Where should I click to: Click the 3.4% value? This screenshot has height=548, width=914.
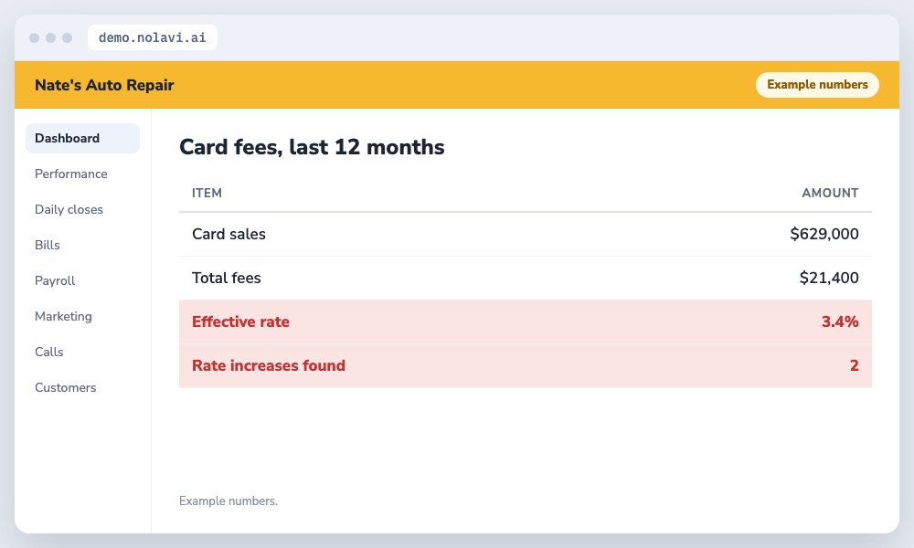(x=840, y=321)
